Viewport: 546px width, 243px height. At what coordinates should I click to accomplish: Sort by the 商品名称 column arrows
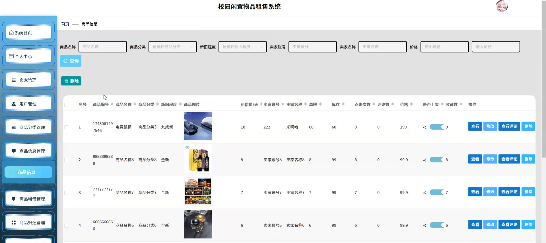click(135, 104)
